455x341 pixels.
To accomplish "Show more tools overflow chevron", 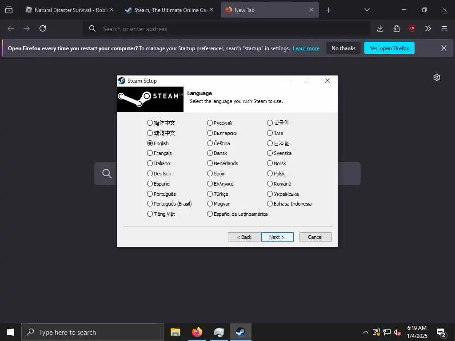I will 428,28.
